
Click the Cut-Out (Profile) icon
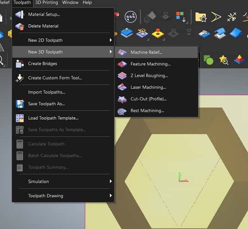point(122,99)
